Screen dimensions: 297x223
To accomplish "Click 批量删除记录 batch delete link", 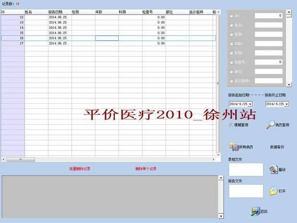I will [x=80, y=169].
